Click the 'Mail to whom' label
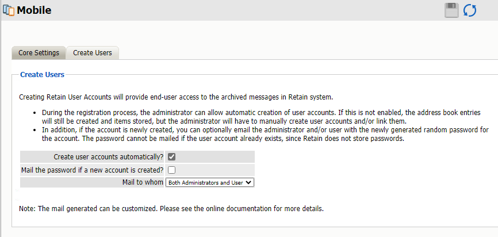Viewport: 498px width, 237px height. [x=143, y=182]
